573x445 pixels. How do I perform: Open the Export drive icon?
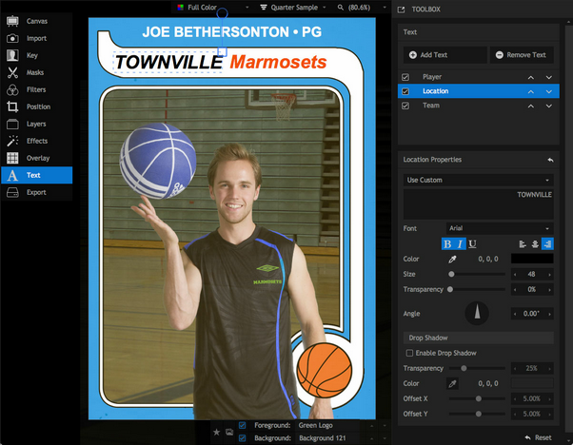point(12,192)
